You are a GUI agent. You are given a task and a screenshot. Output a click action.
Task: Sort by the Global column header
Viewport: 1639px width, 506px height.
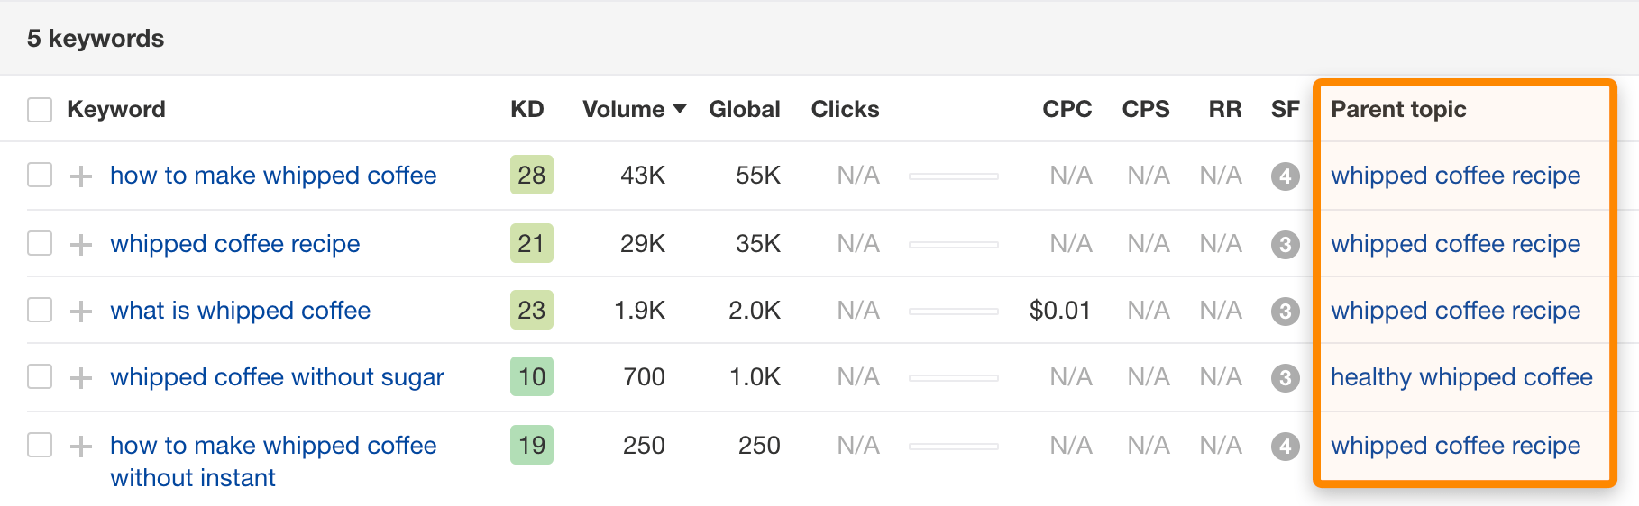(x=744, y=109)
